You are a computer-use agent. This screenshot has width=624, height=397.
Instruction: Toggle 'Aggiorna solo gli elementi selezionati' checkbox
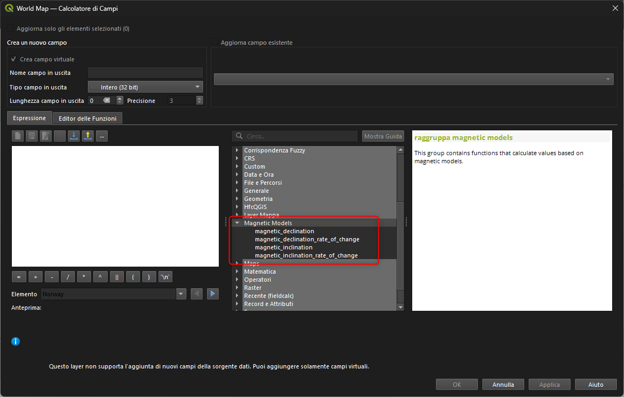click(x=11, y=29)
